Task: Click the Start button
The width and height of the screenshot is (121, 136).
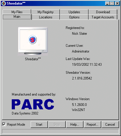Action: (39, 125)
